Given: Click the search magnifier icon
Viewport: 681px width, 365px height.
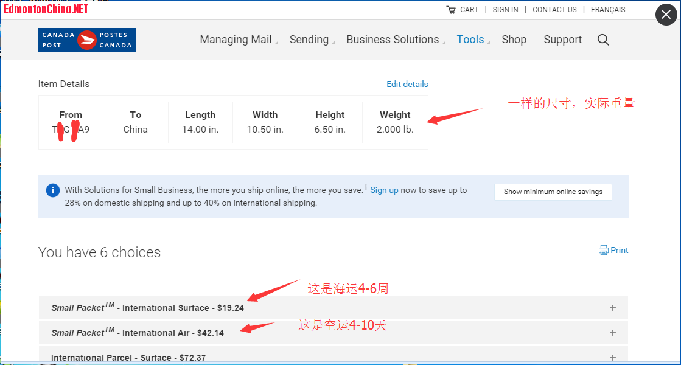Looking at the screenshot, I should [x=603, y=40].
